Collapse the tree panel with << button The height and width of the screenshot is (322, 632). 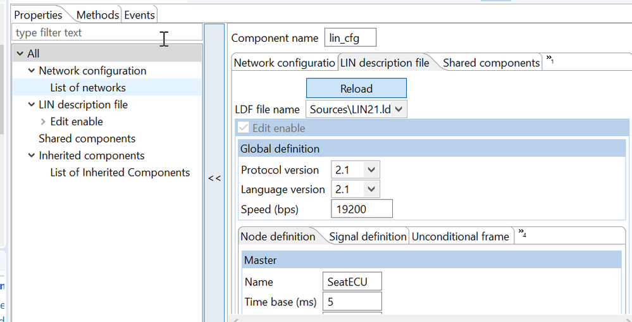[214, 178]
